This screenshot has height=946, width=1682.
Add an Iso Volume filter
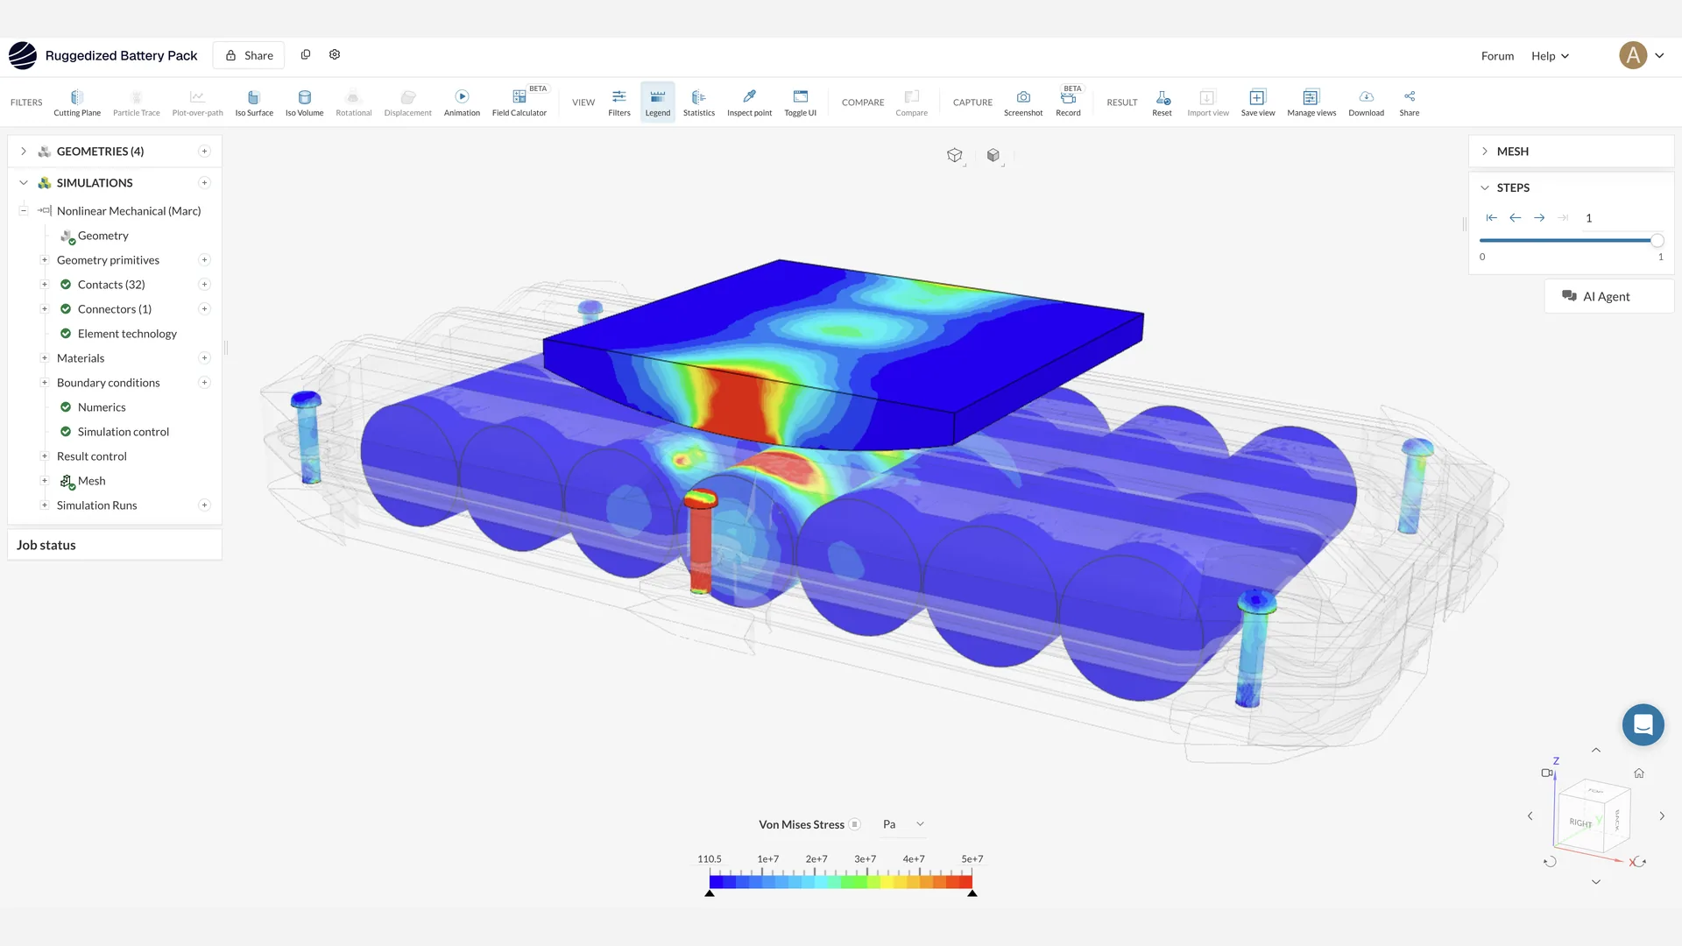point(304,102)
